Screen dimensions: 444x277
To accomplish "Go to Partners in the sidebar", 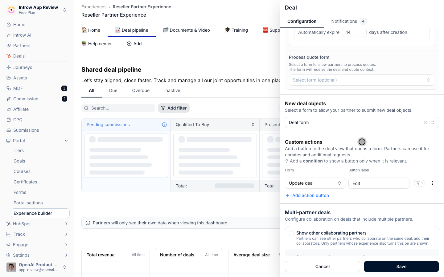I will tap(22, 46).
